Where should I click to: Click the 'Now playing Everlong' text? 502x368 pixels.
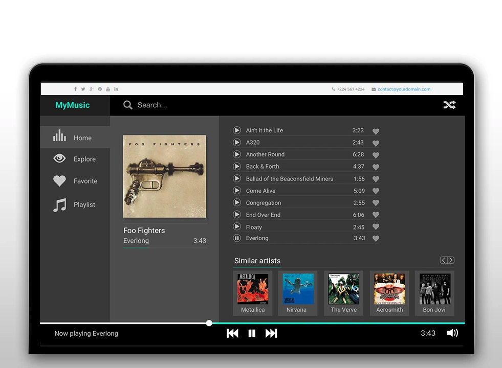coord(86,333)
